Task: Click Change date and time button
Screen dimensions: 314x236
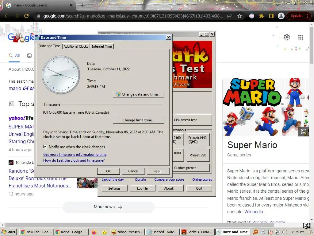Action: point(139,94)
